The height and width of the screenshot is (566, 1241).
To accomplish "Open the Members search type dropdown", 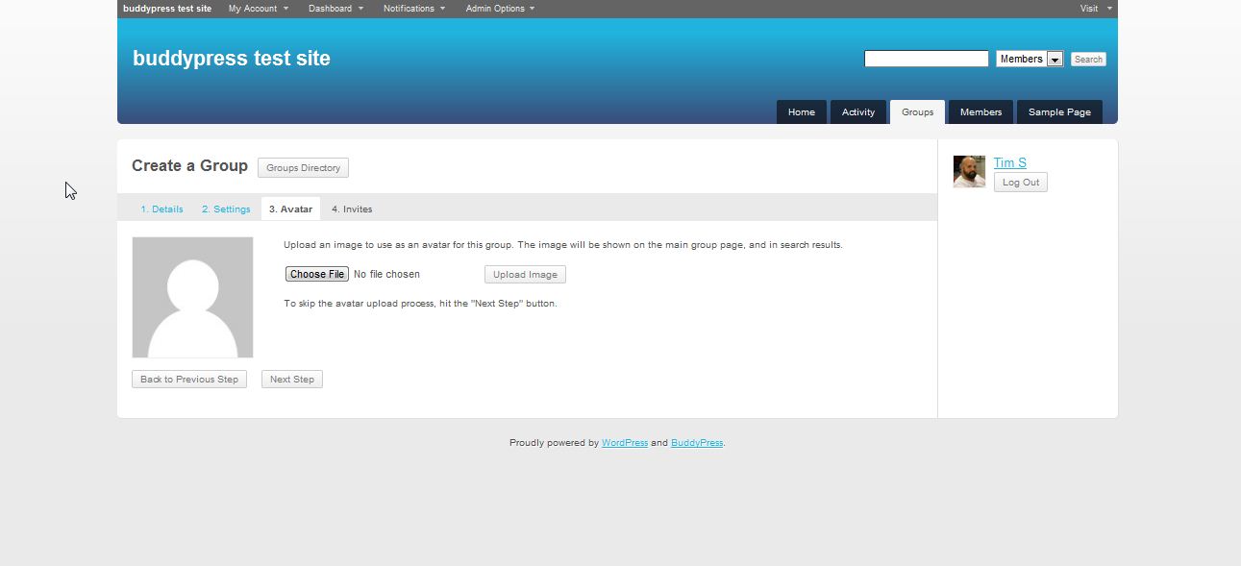I will pos(1030,60).
